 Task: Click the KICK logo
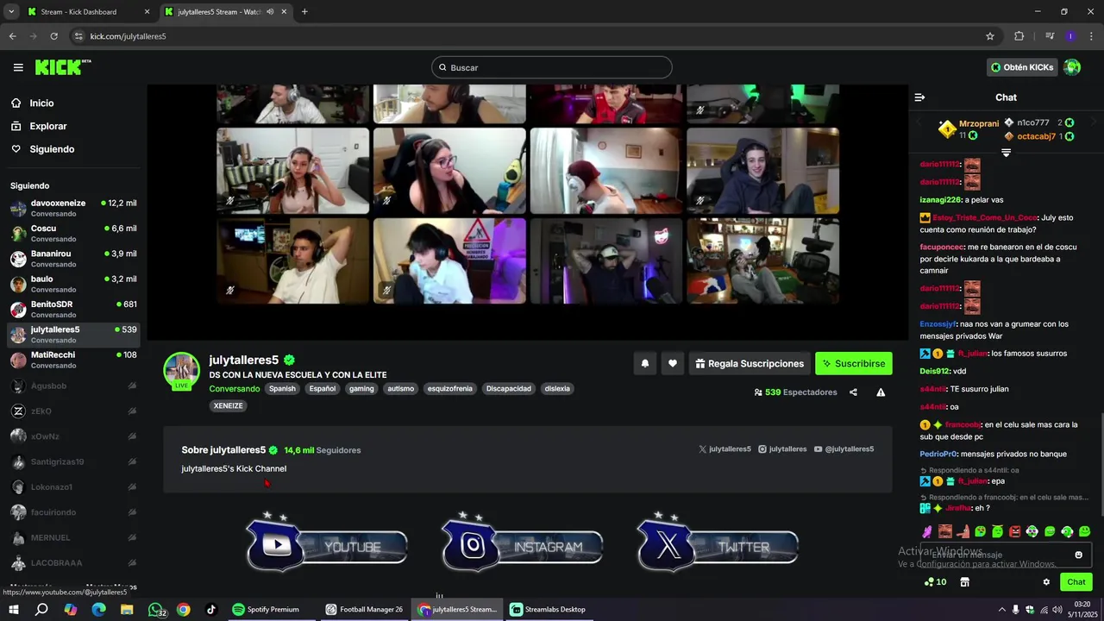[63, 67]
